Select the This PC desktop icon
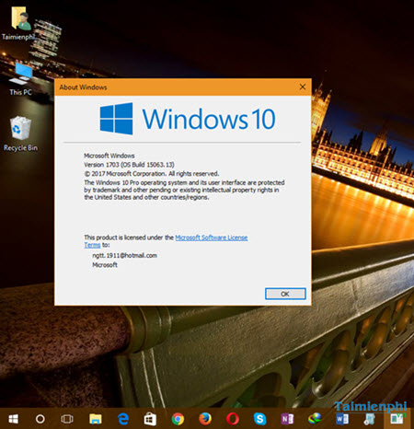414x429 pixels. pyautogui.click(x=20, y=78)
